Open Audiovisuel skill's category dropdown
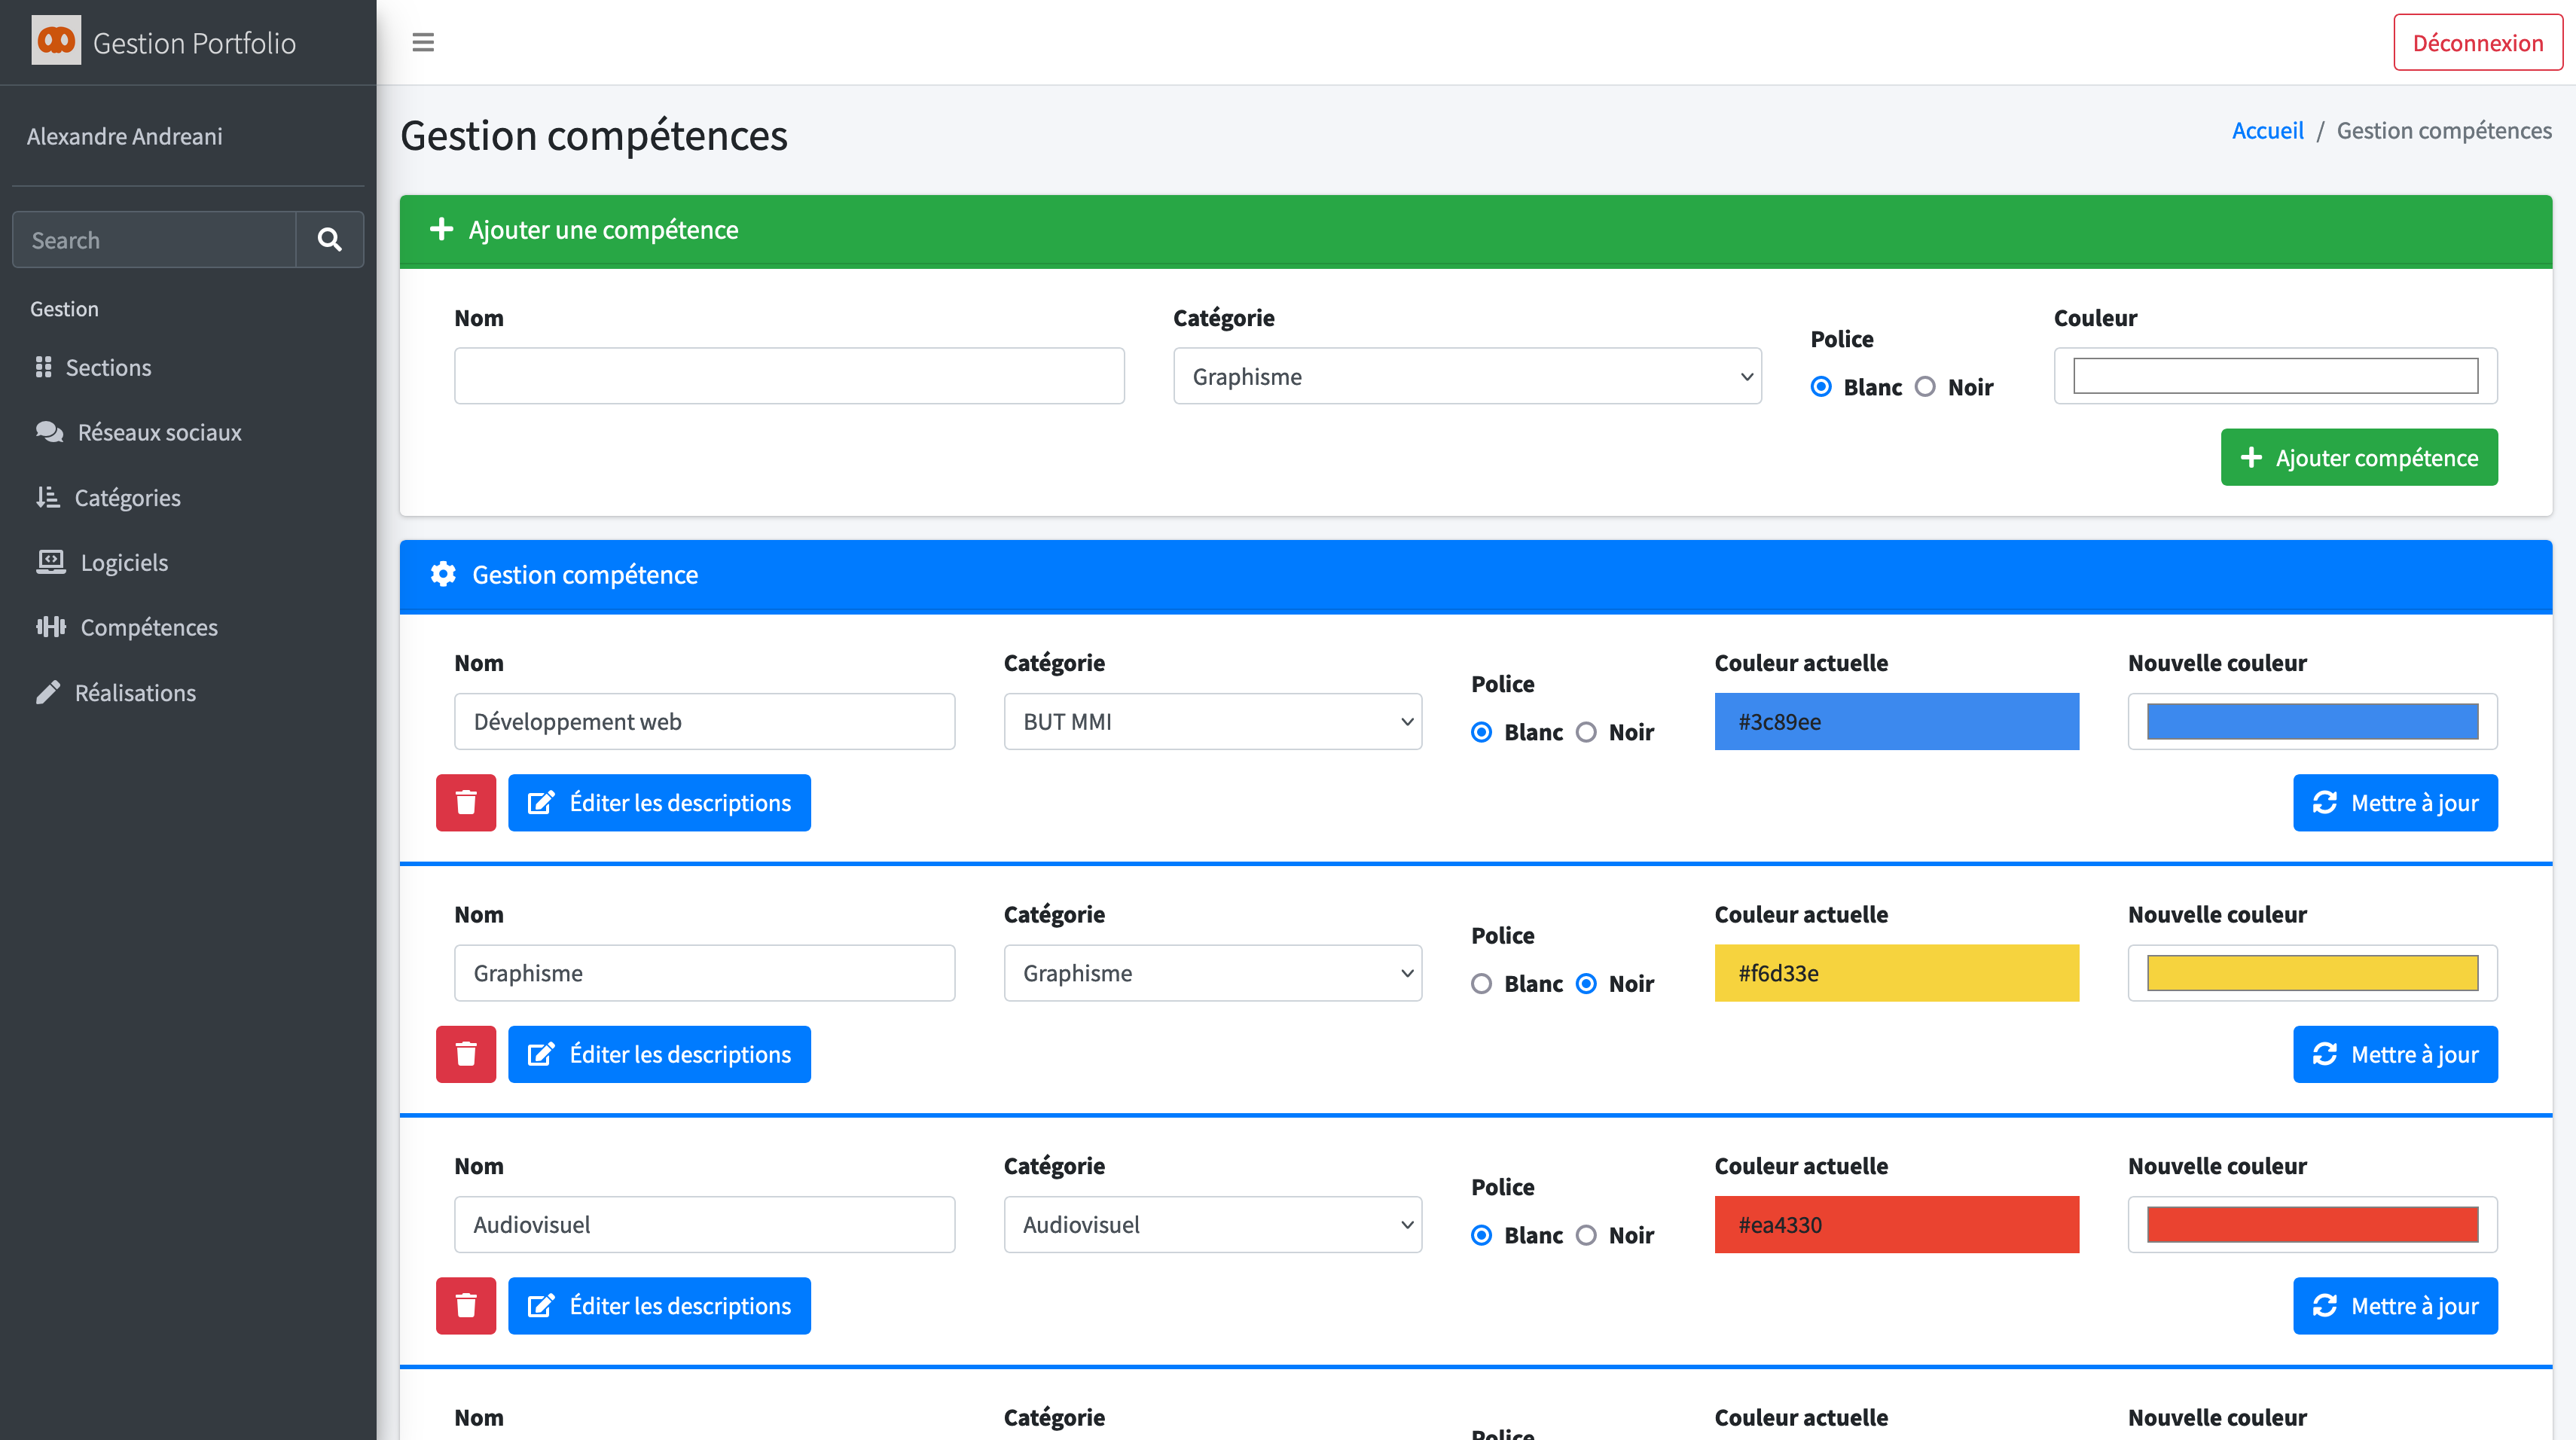This screenshot has height=1440, width=2576. pos(1213,1225)
